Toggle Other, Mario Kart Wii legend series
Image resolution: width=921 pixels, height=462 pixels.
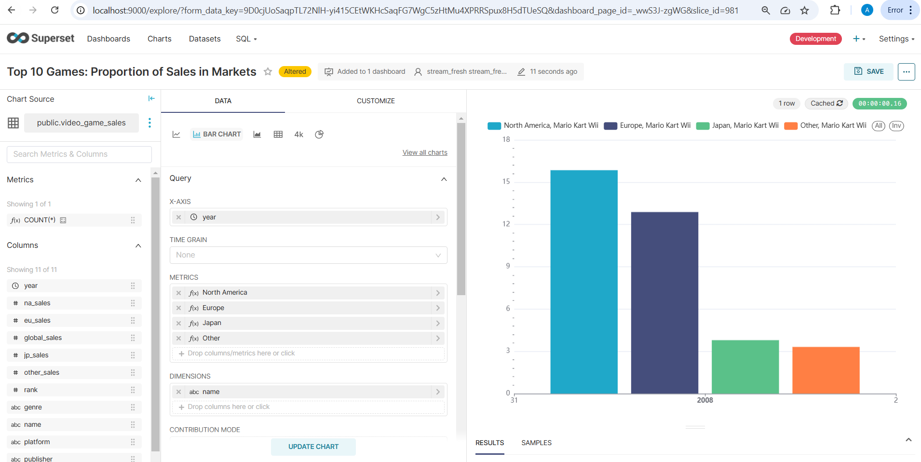point(825,125)
